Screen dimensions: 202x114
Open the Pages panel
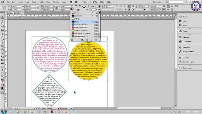185,17
